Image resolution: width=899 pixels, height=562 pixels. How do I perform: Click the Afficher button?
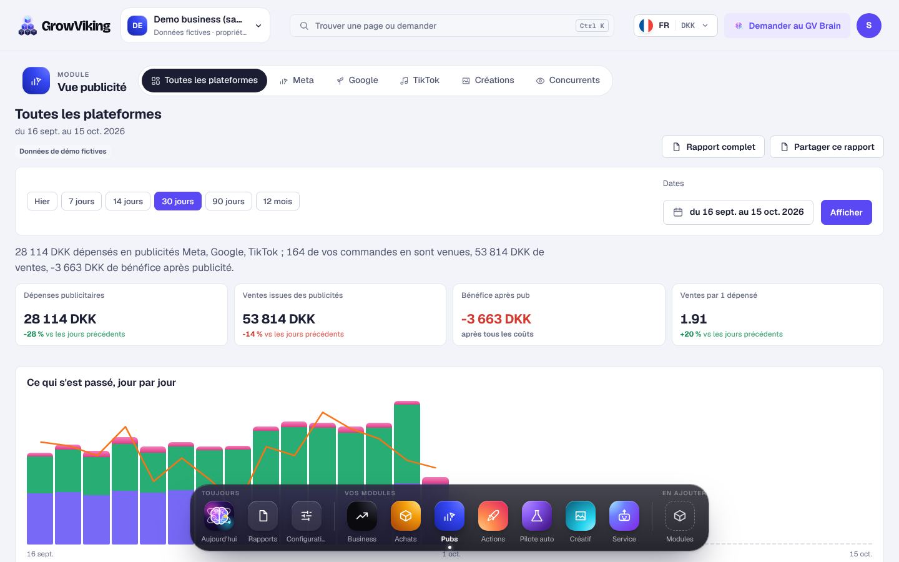pos(846,212)
